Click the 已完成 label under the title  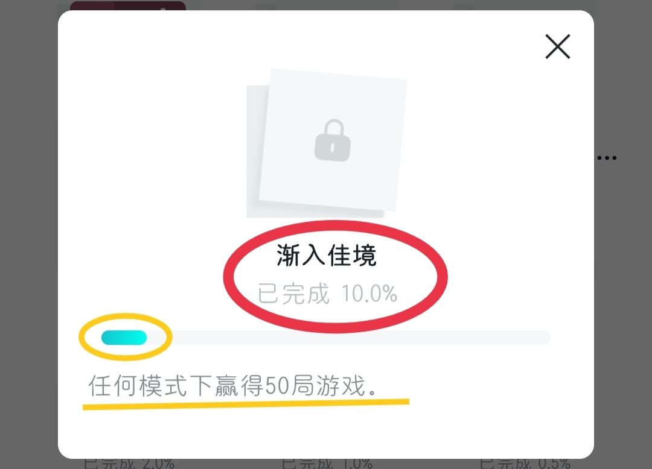[x=293, y=294]
